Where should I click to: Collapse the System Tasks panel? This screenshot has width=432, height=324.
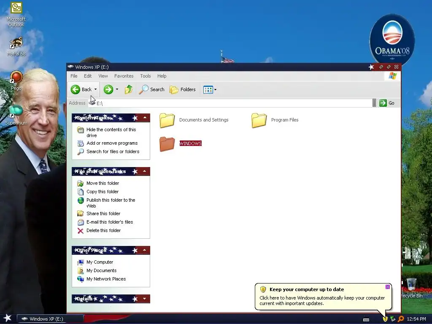[x=145, y=118]
